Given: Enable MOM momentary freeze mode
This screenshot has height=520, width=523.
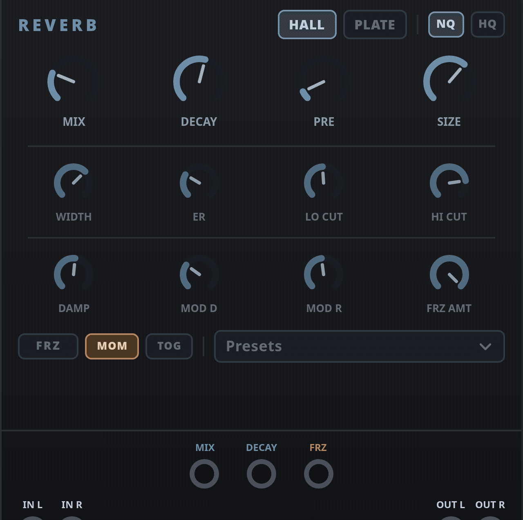Looking at the screenshot, I should tap(112, 346).
